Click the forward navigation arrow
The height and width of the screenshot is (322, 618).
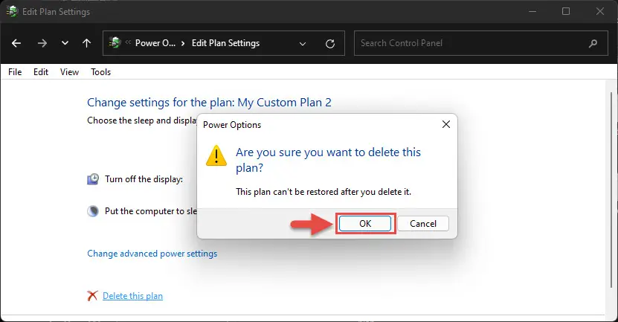pyautogui.click(x=42, y=43)
